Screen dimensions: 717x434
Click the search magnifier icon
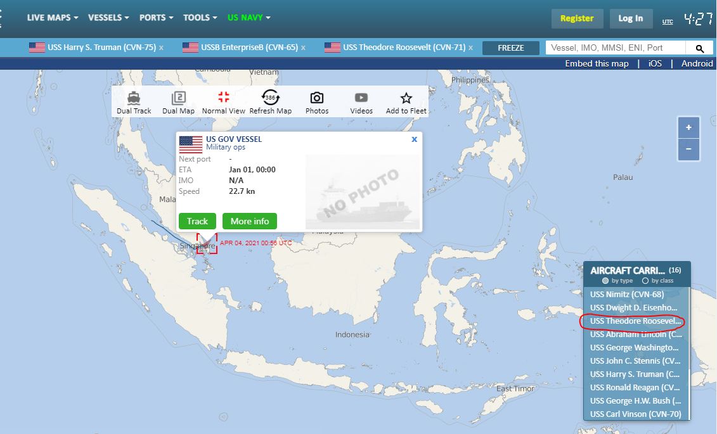coord(700,48)
